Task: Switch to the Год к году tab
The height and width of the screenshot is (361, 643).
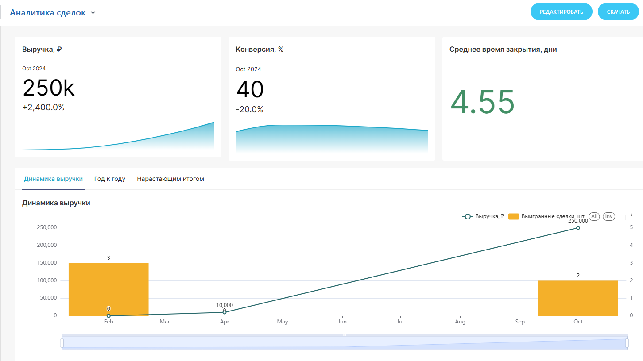Action: click(x=110, y=179)
